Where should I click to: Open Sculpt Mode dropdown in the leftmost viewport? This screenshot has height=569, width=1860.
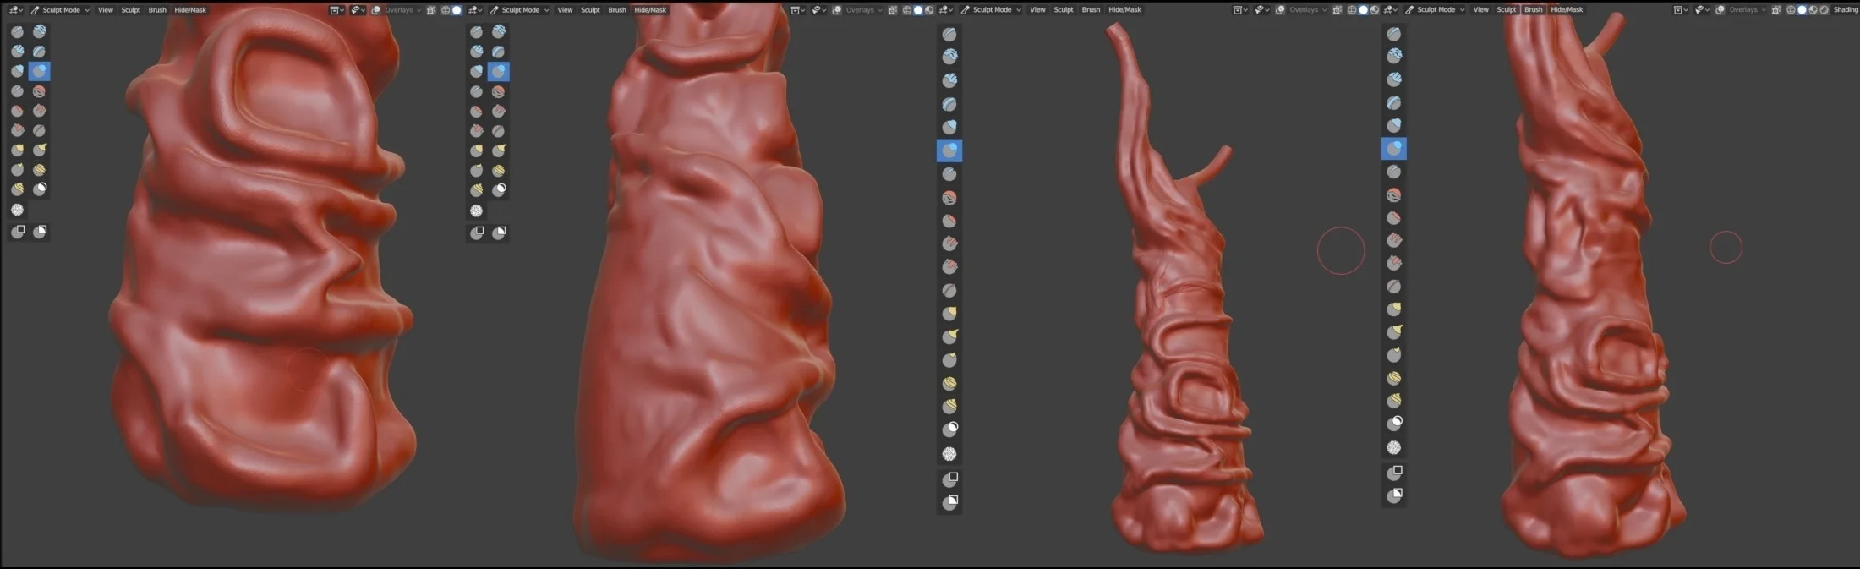coord(60,10)
